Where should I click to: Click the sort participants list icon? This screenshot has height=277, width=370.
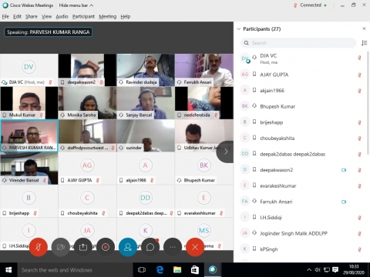click(x=364, y=43)
